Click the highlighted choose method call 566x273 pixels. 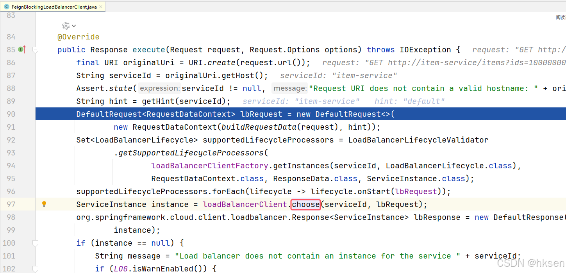point(305,204)
